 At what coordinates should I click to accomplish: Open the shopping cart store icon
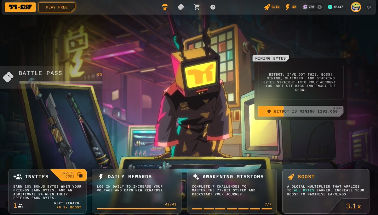click(197, 7)
